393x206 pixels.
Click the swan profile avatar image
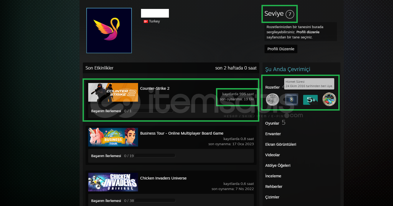(109, 31)
